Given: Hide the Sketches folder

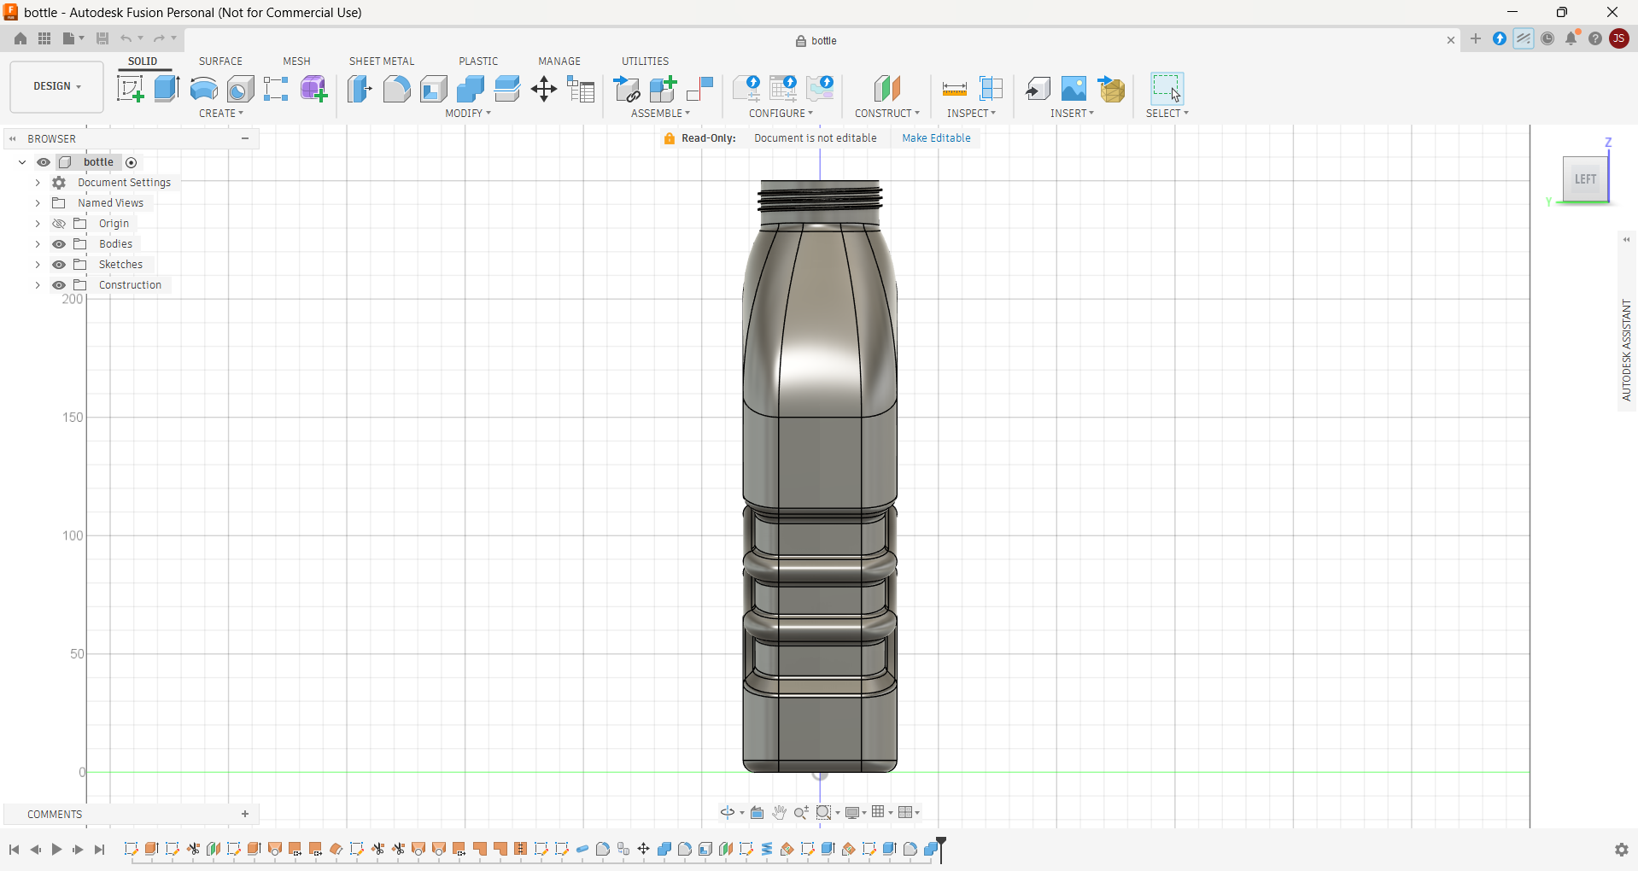Looking at the screenshot, I should 59,265.
